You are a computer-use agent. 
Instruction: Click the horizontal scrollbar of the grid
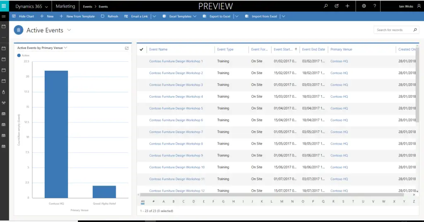pos(272,194)
